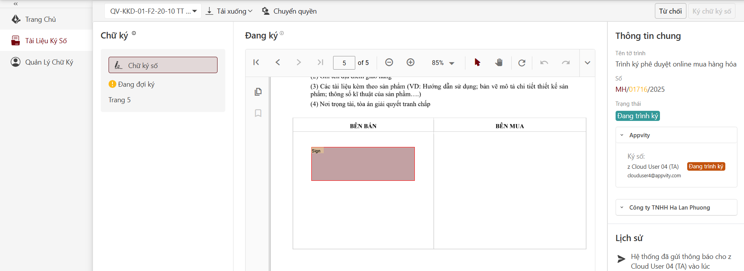Open Quản Lý Chữ Ký page
This screenshot has height=271, width=744.
[49, 62]
